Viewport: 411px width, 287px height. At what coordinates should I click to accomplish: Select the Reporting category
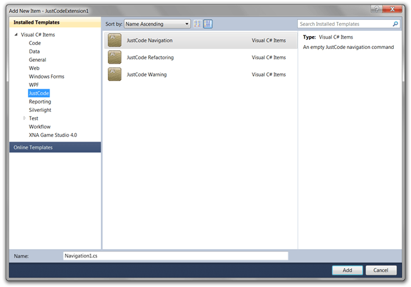(40, 102)
